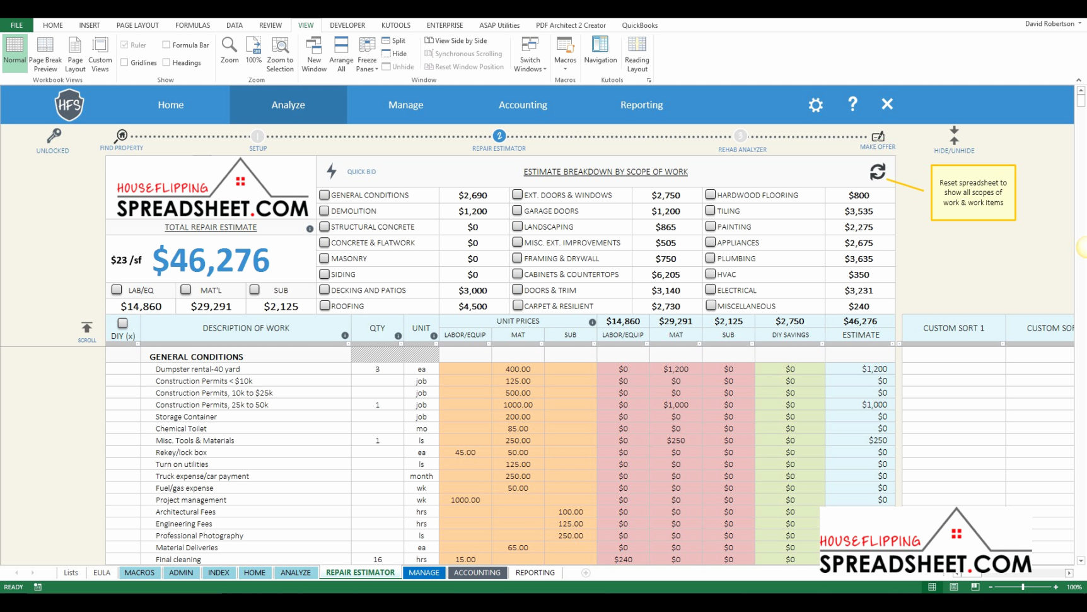Enable the LAB/EQ checkbox

pos(116,289)
